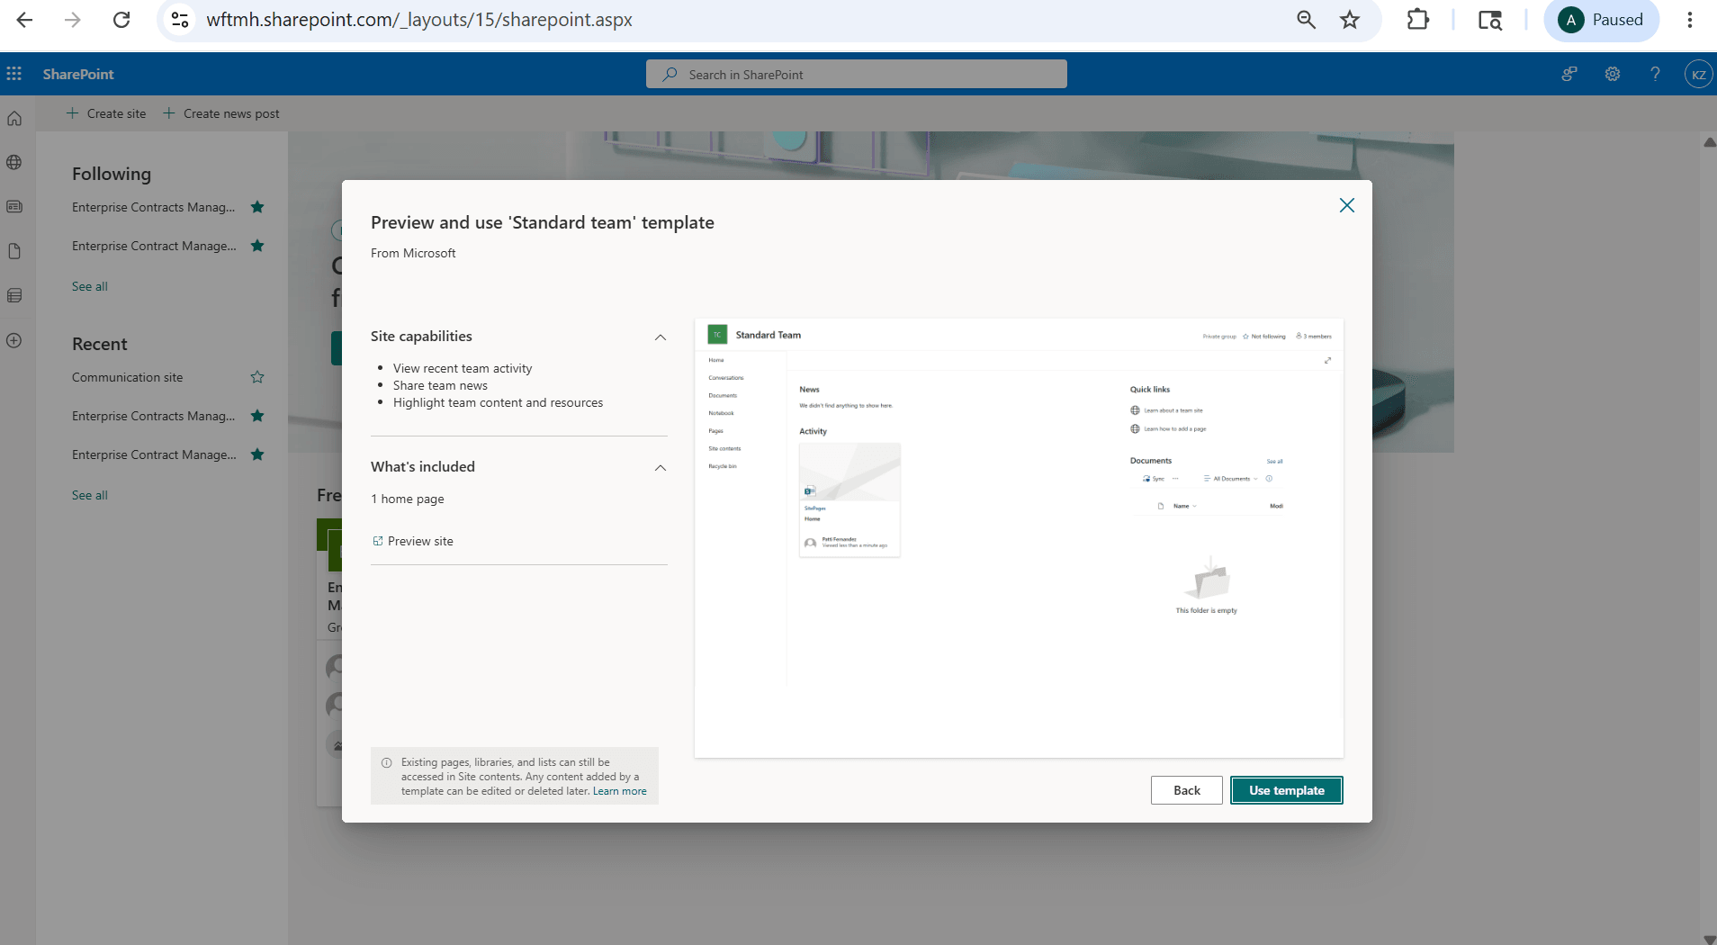
Task: Open the Copilot/chat icon in header
Action: tap(1569, 74)
